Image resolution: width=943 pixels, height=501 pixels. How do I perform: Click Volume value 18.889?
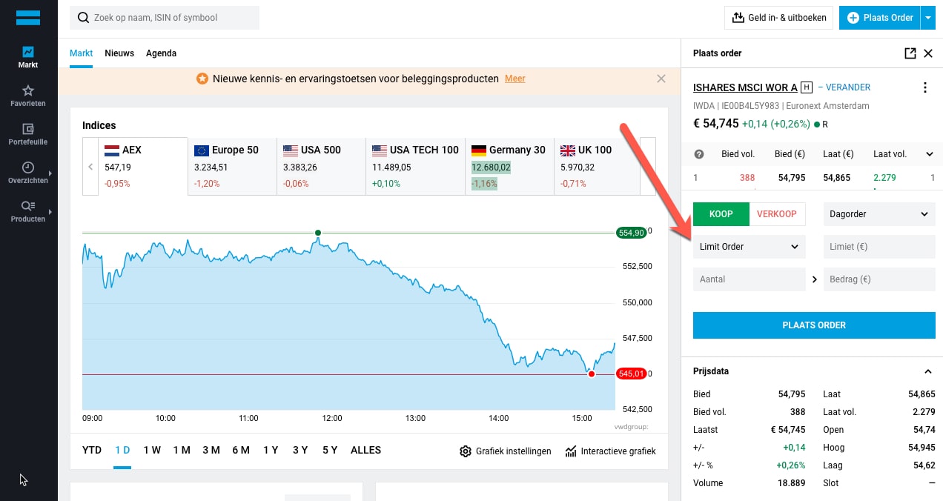[791, 483]
